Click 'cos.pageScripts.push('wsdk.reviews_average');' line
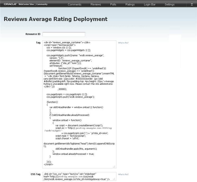The width and height of the screenshot is (197, 182). coord(70,97)
